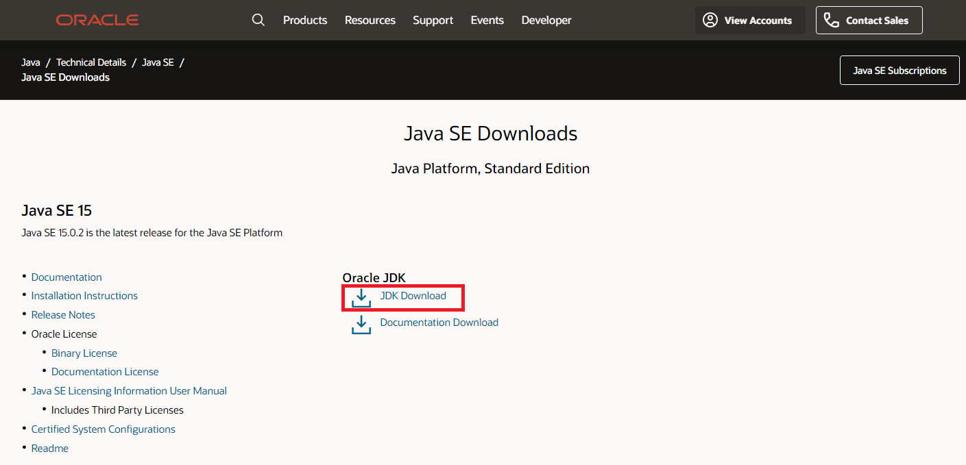
Task: Open the Products menu
Action: click(x=305, y=21)
